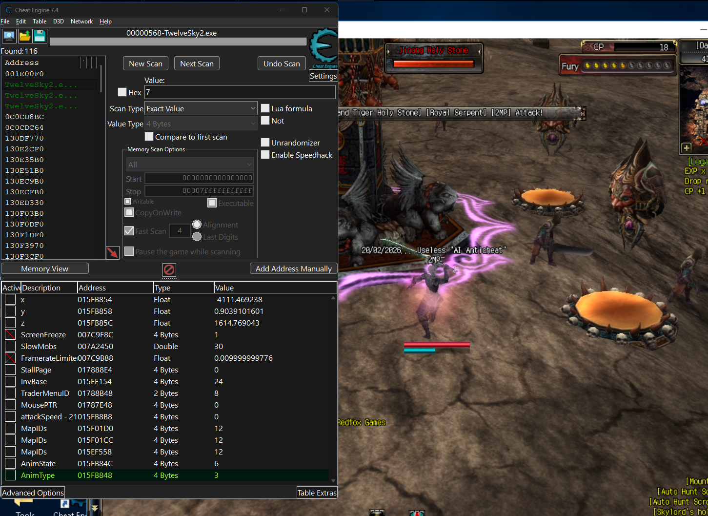Toggle the Hex checkbox
The width and height of the screenshot is (708, 516).
[122, 92]
